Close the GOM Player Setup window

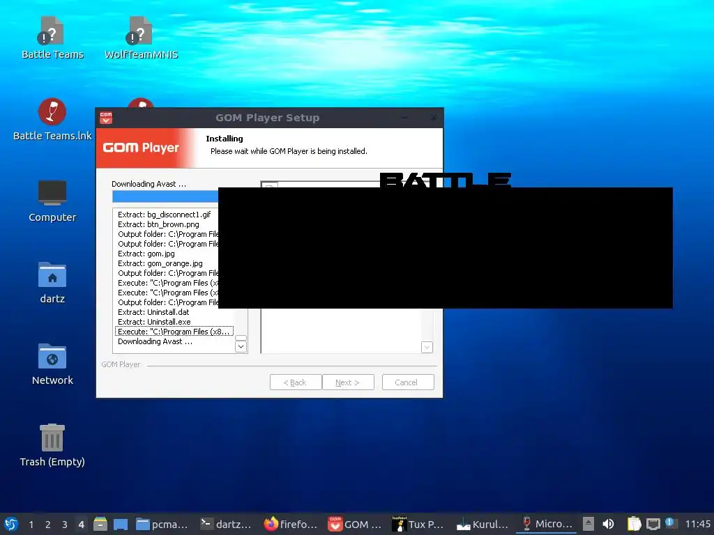[x=433, y=118]
